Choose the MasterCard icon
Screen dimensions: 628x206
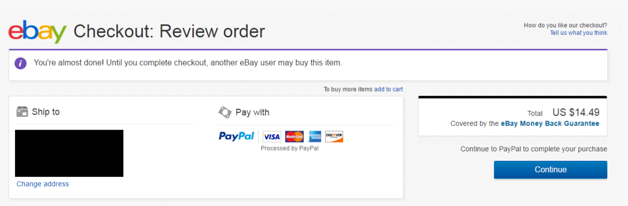(x=294, y=137)
